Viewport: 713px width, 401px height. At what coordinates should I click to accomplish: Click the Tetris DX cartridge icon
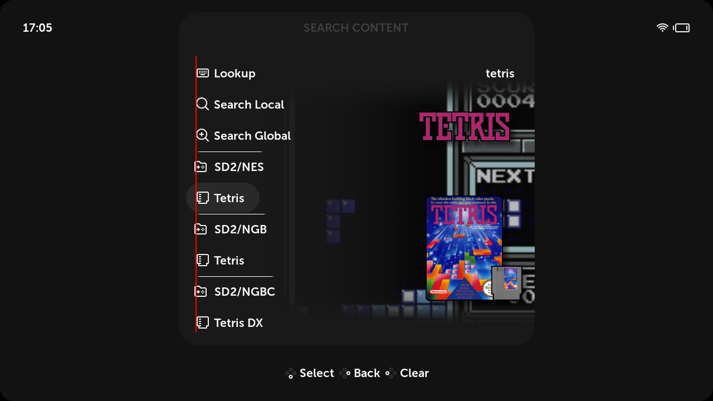click(x=203, y=322)
